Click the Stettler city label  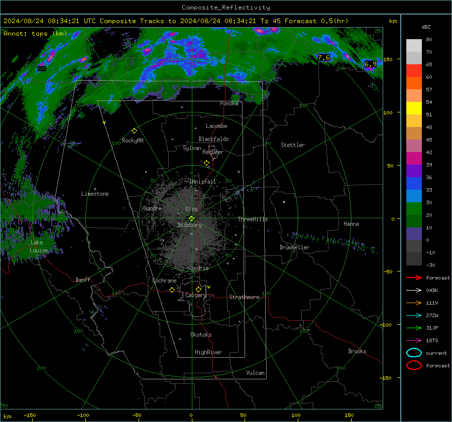click(293, 145)
